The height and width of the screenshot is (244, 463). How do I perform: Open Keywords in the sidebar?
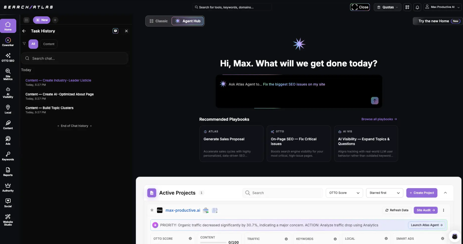click(8, 156)
